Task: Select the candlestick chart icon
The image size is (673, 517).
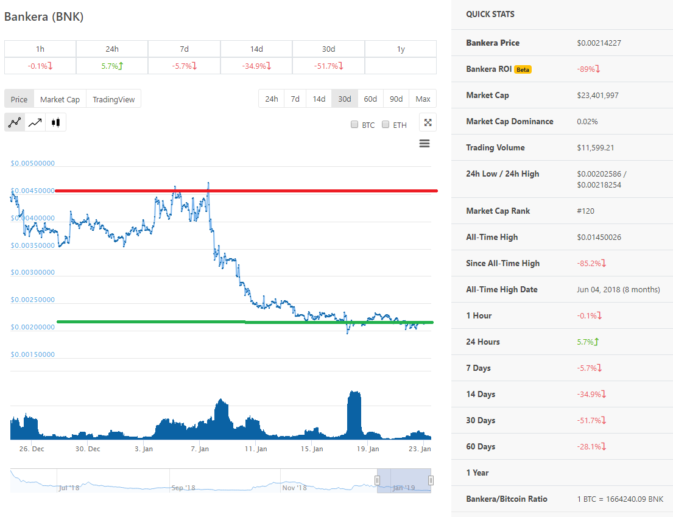Action: [56, 123]
